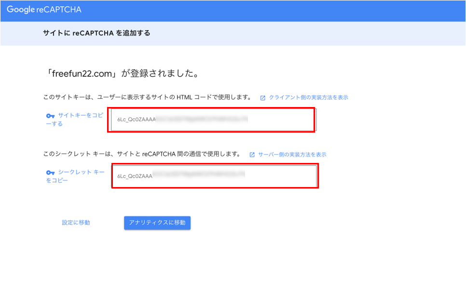Go to settings with 設定に移動
Screen dimensions: 466x297
tap(76, 222)
